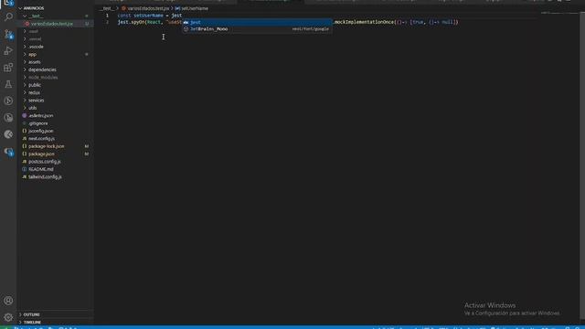This screenshot has height=329, width=585.
Task: Expand the .next folder
Action: 33,31
